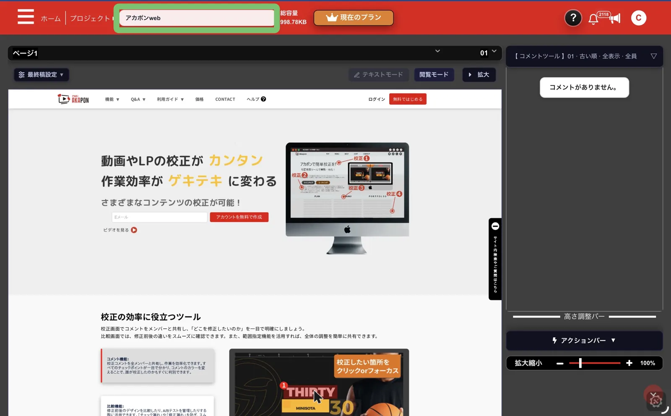Collapse the サイト内検索 side tab minus icon
Image resolution: width=671 pixels, height=416 pixels.
495,226
